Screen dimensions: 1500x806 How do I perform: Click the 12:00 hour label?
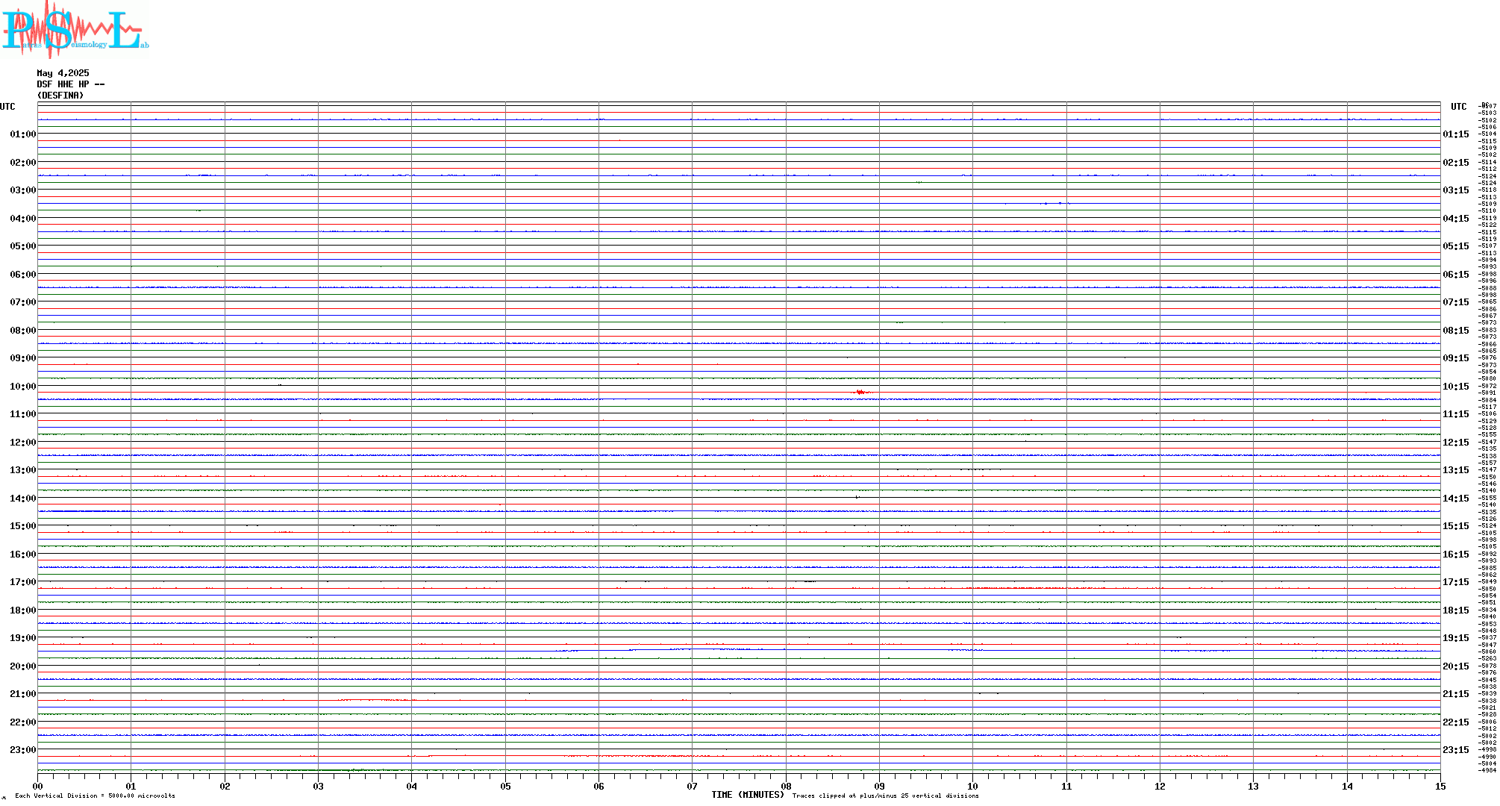[23, 443]
